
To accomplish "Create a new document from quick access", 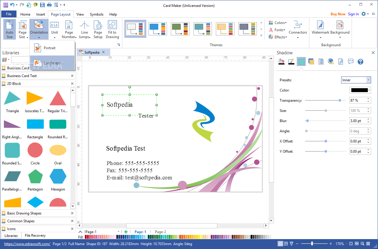I will tap(28, 5).
